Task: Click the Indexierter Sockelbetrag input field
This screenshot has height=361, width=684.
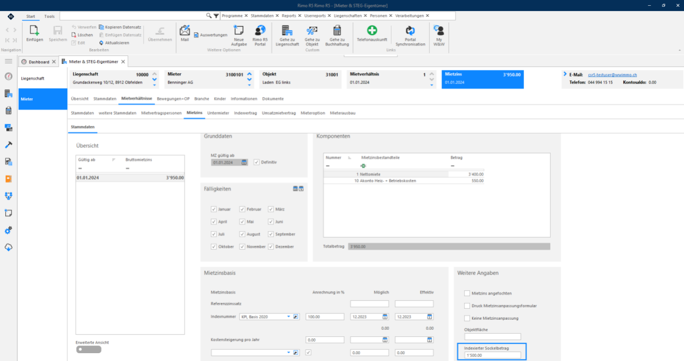Action: 493,356
